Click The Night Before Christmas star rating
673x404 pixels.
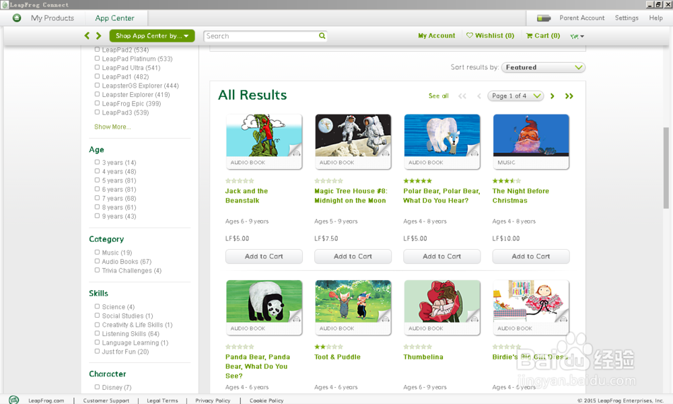[x=507, y=180]
